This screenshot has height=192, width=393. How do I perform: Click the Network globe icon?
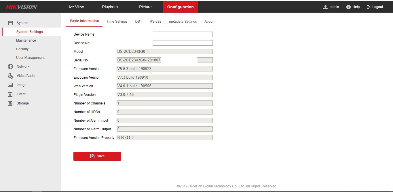coord(10,67)
